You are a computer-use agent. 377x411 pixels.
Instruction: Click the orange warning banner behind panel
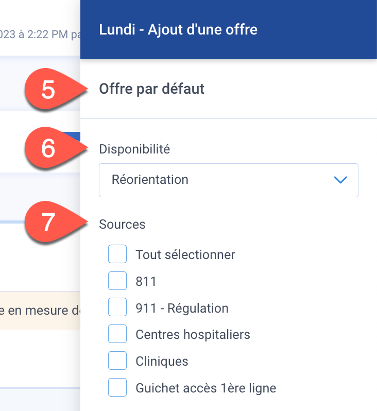pos(40,311)
